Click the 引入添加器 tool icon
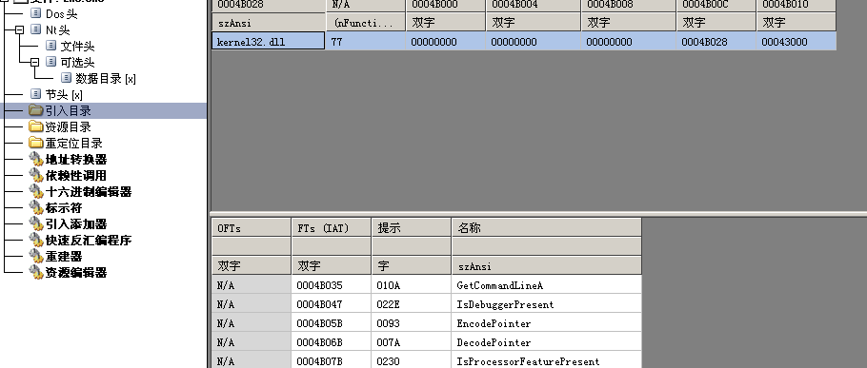Viewport: 867px width, 368px height. click(36, 224)
